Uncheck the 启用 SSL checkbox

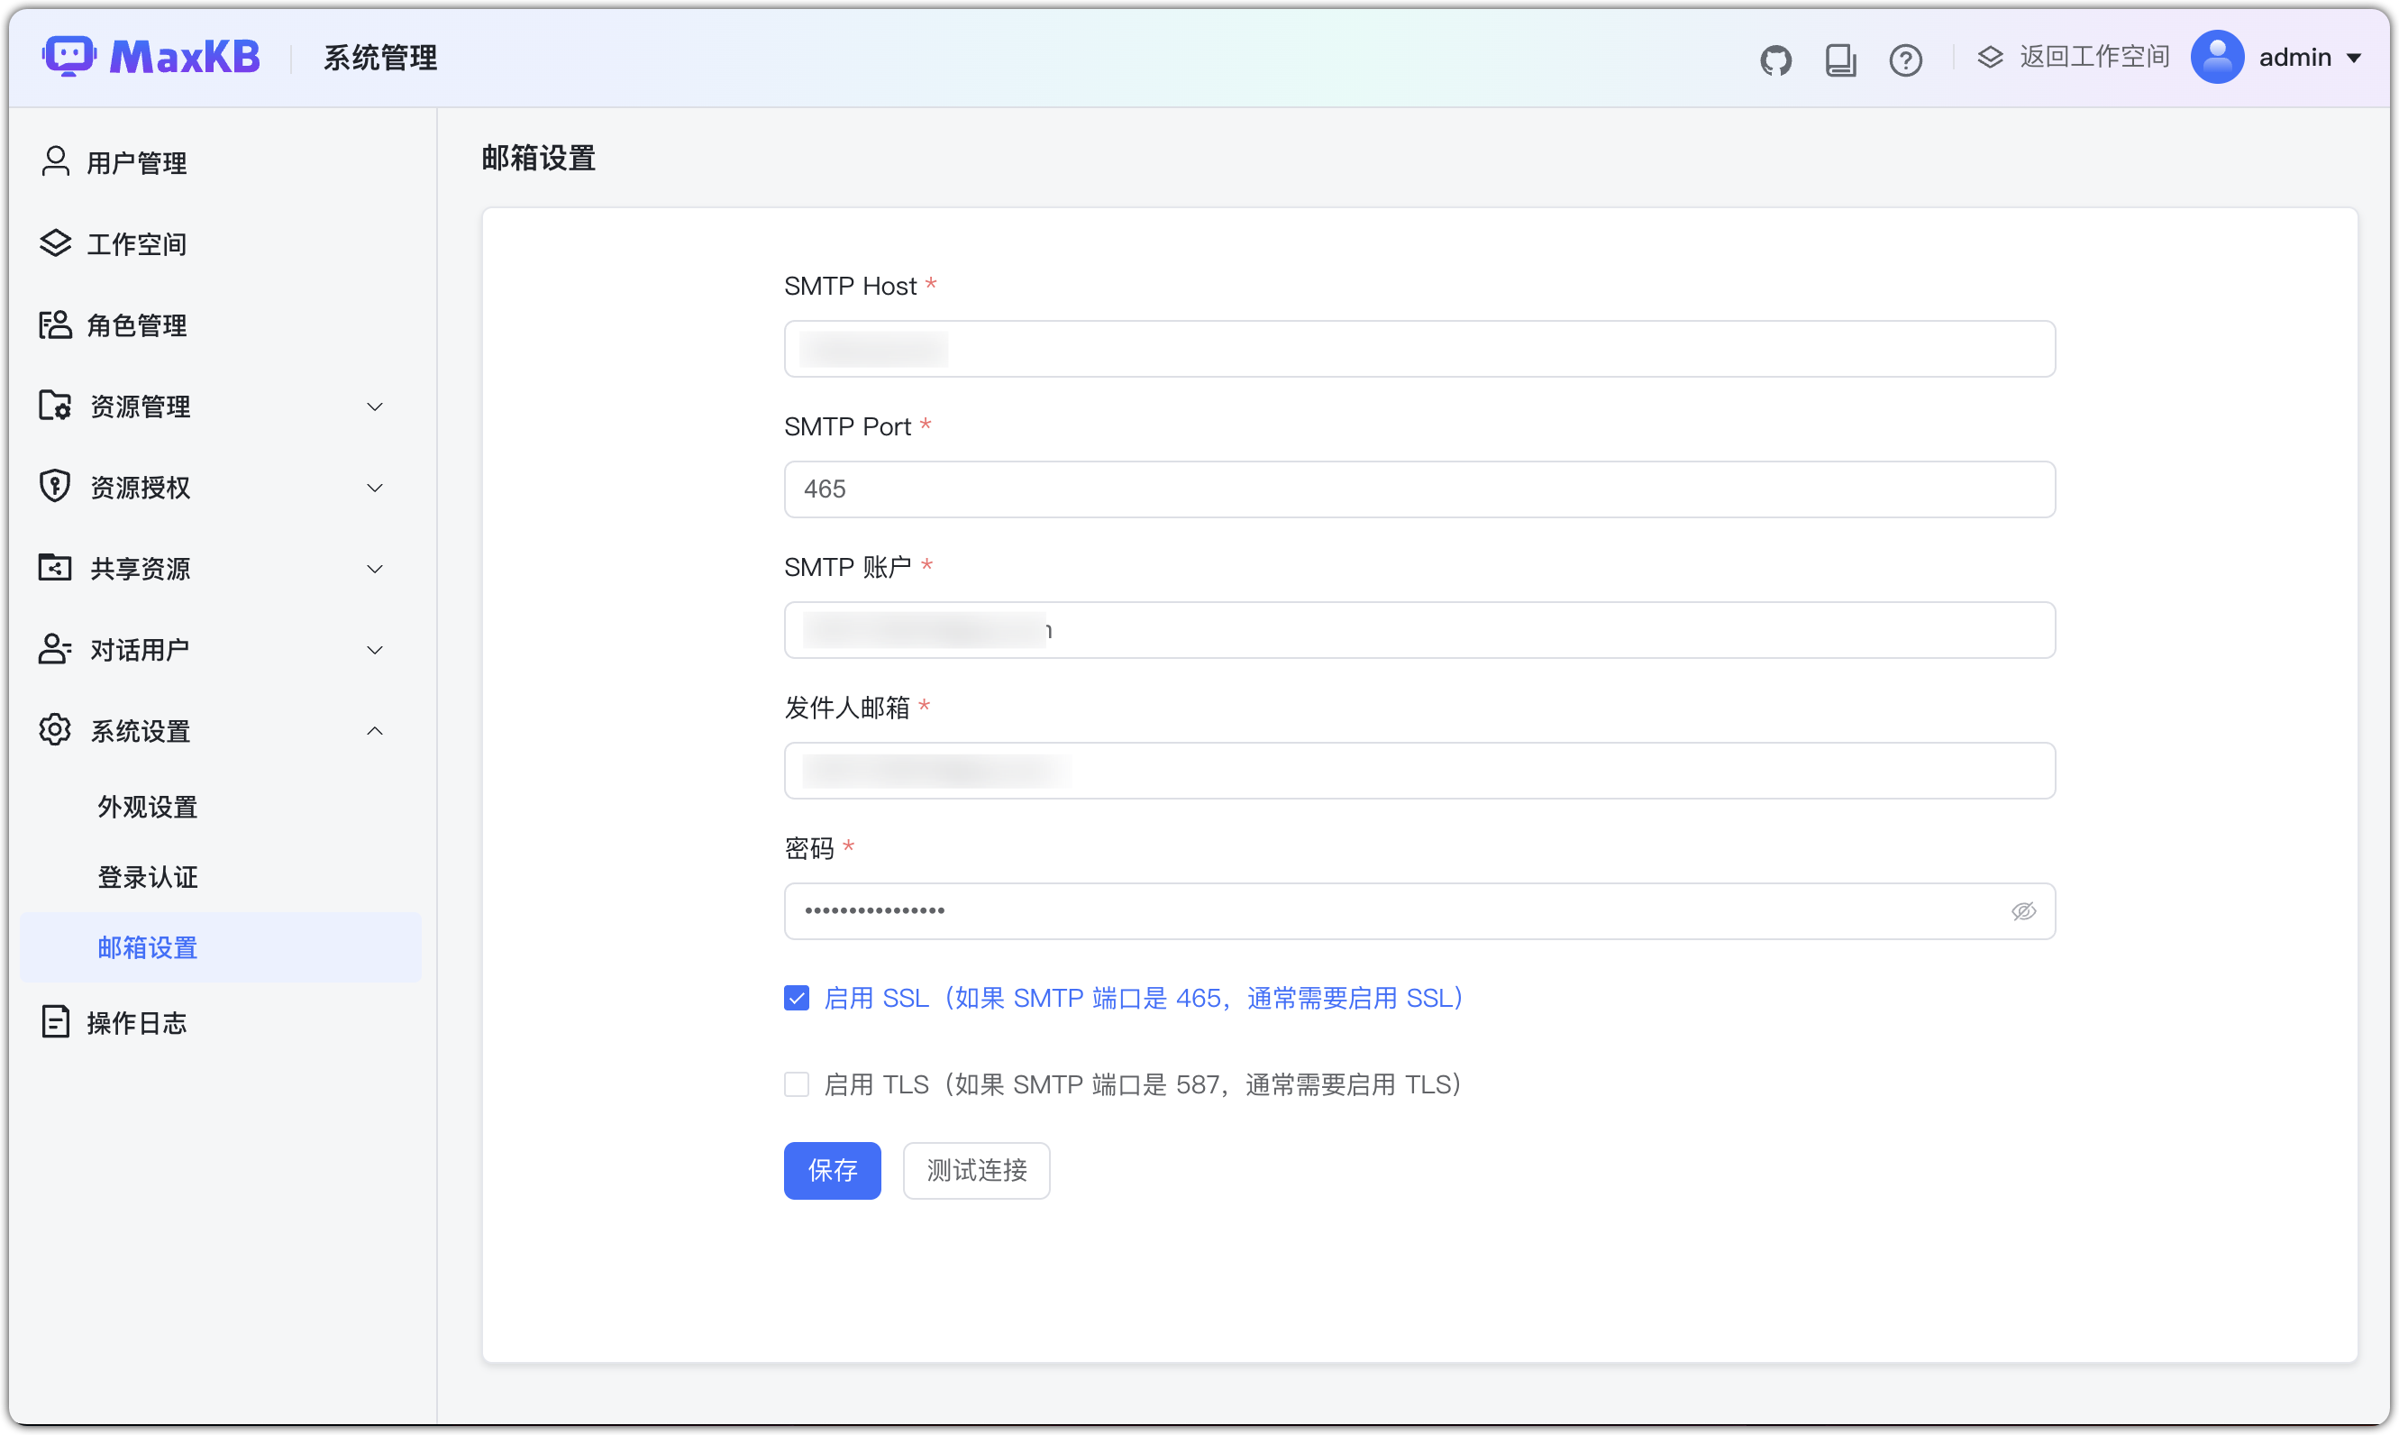(797, 998)
